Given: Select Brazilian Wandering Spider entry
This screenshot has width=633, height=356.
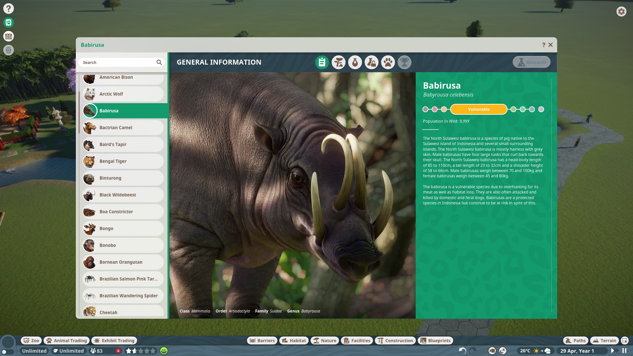Looking at the screenshot, I should click(123, 296).
